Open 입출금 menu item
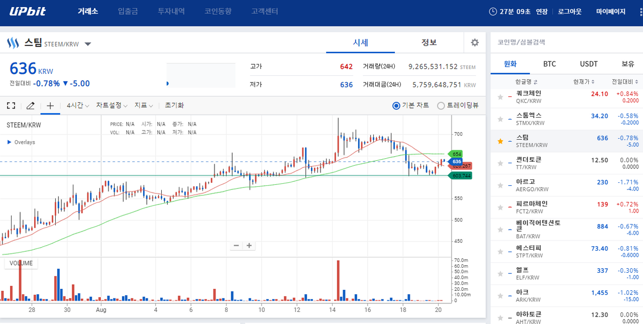 click(x=128, y=11)
